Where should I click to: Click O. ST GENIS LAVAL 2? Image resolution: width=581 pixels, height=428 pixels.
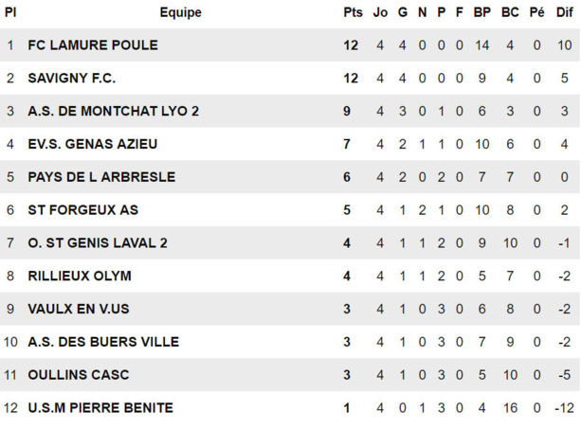[98, 243]
